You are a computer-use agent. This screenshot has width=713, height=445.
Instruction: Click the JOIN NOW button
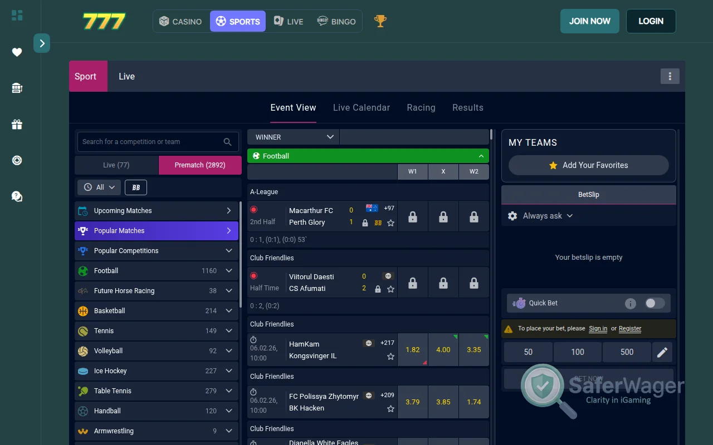pos(589,21)
